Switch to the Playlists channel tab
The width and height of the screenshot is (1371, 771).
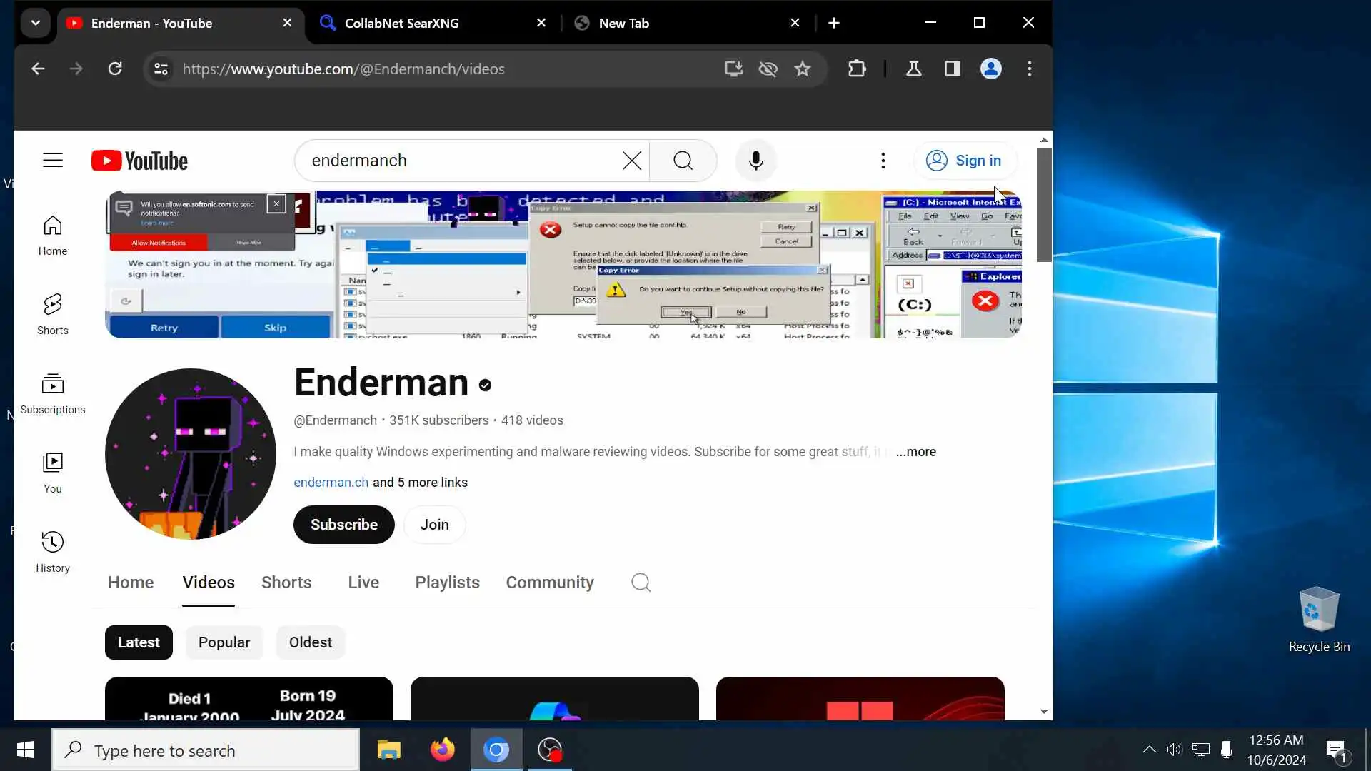click(447, 583)
